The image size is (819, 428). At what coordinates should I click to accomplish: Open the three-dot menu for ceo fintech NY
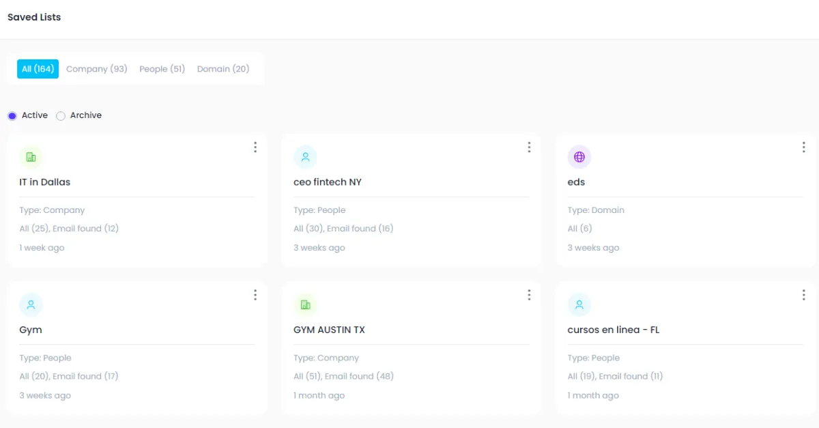click(529, 147)
